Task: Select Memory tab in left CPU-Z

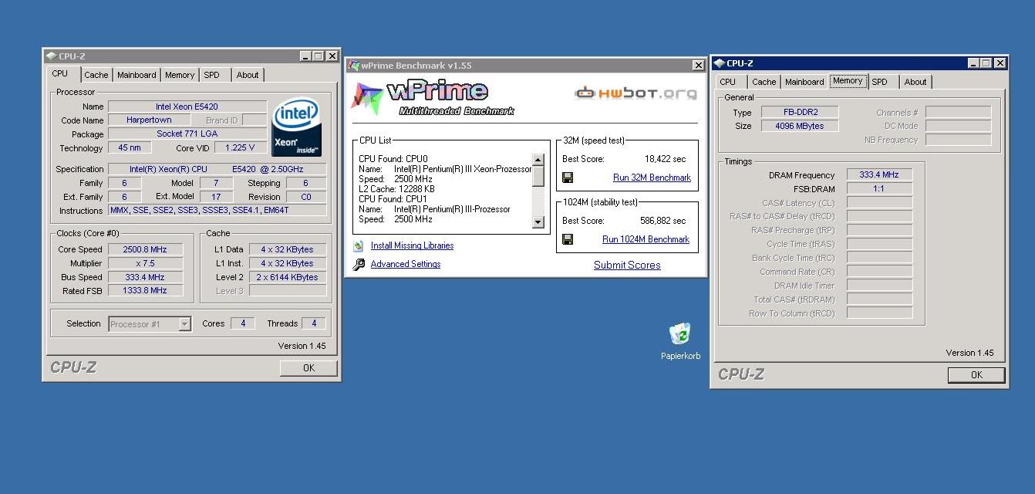Action: click(180, 75)
